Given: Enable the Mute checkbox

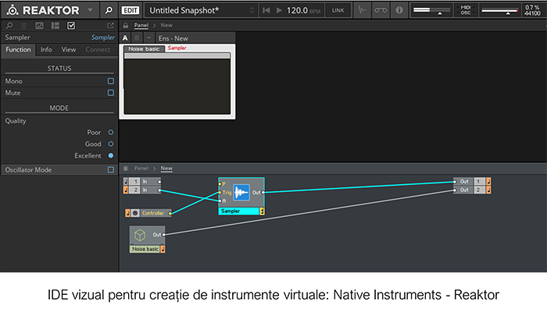Looking at the screenshot, I should click(111, 93).
